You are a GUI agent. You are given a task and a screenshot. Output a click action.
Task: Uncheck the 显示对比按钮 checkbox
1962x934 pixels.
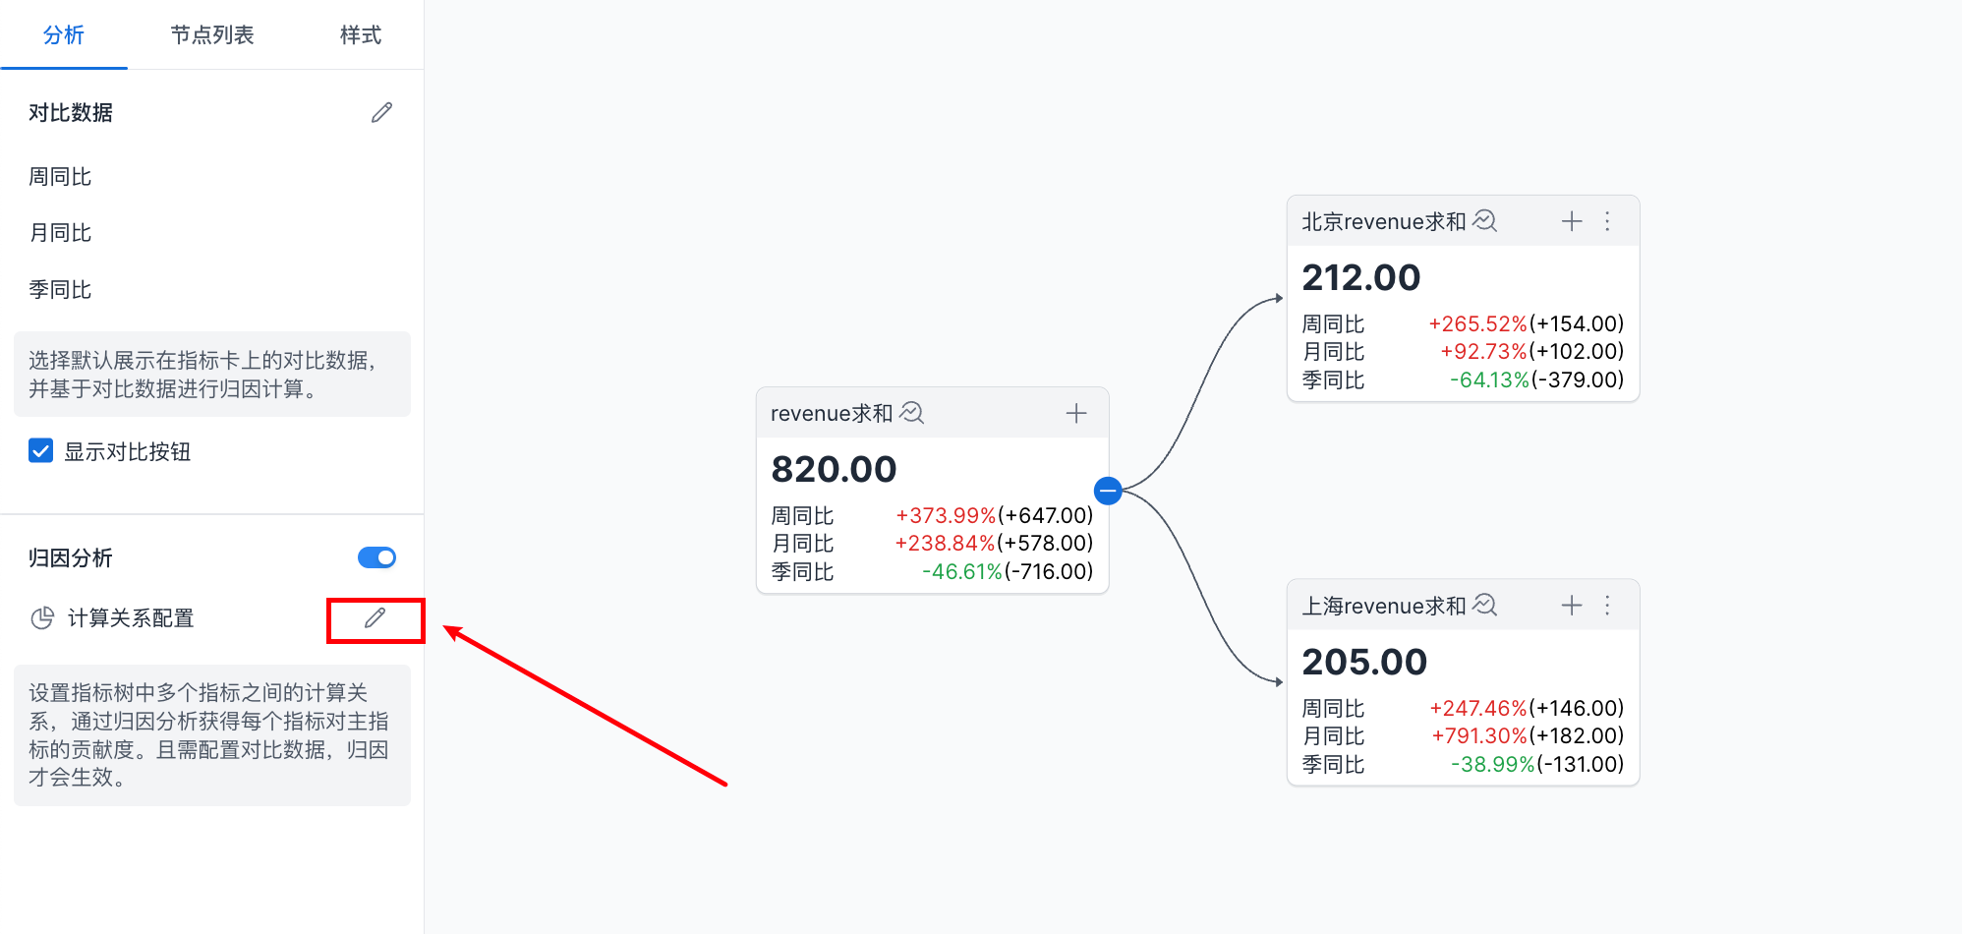pos(41,451)
